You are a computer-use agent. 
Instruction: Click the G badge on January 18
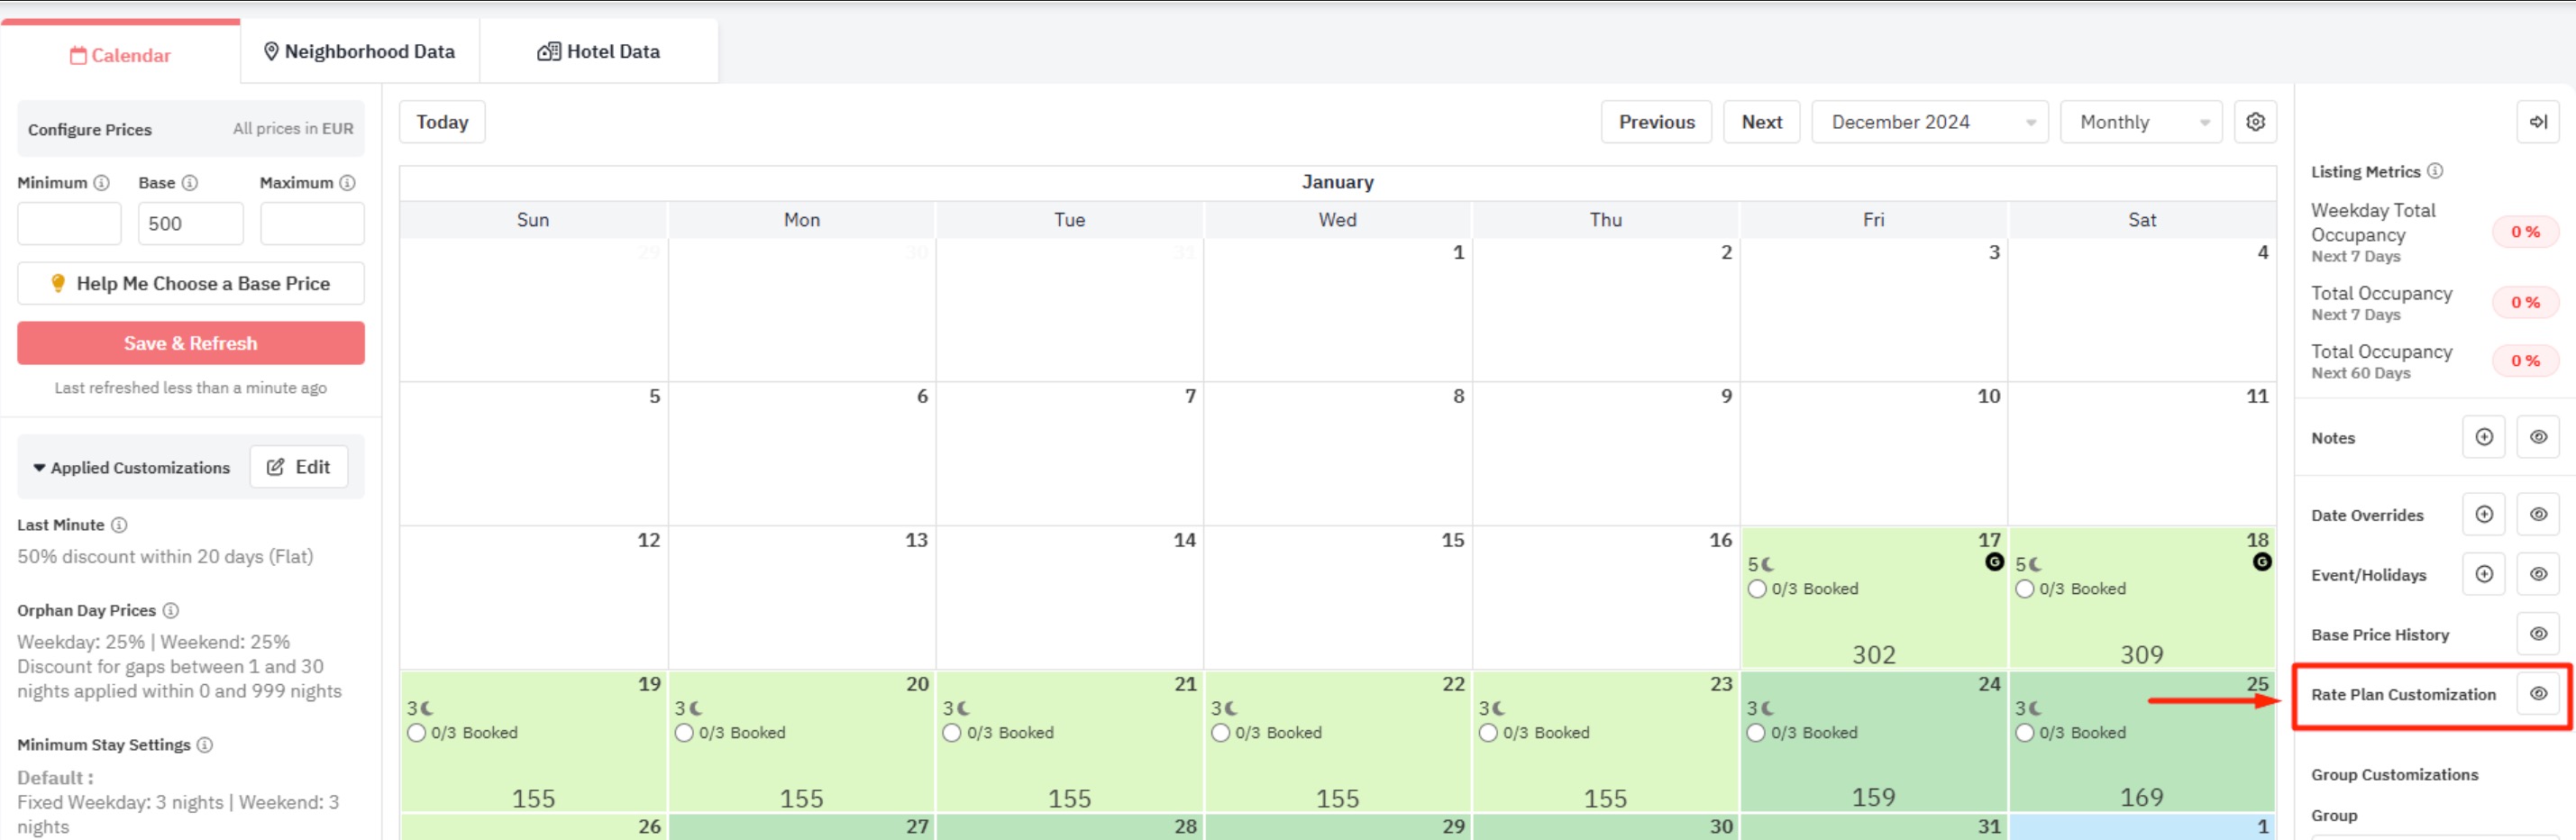(2262, 562)
